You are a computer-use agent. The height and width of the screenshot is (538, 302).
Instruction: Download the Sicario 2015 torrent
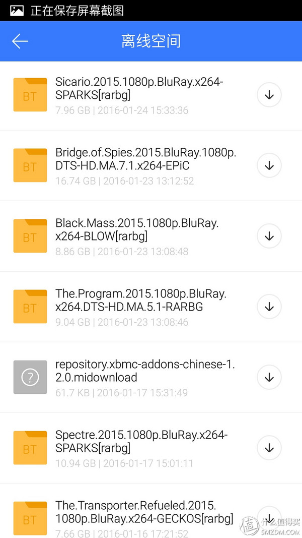click(x=269, y=95)
